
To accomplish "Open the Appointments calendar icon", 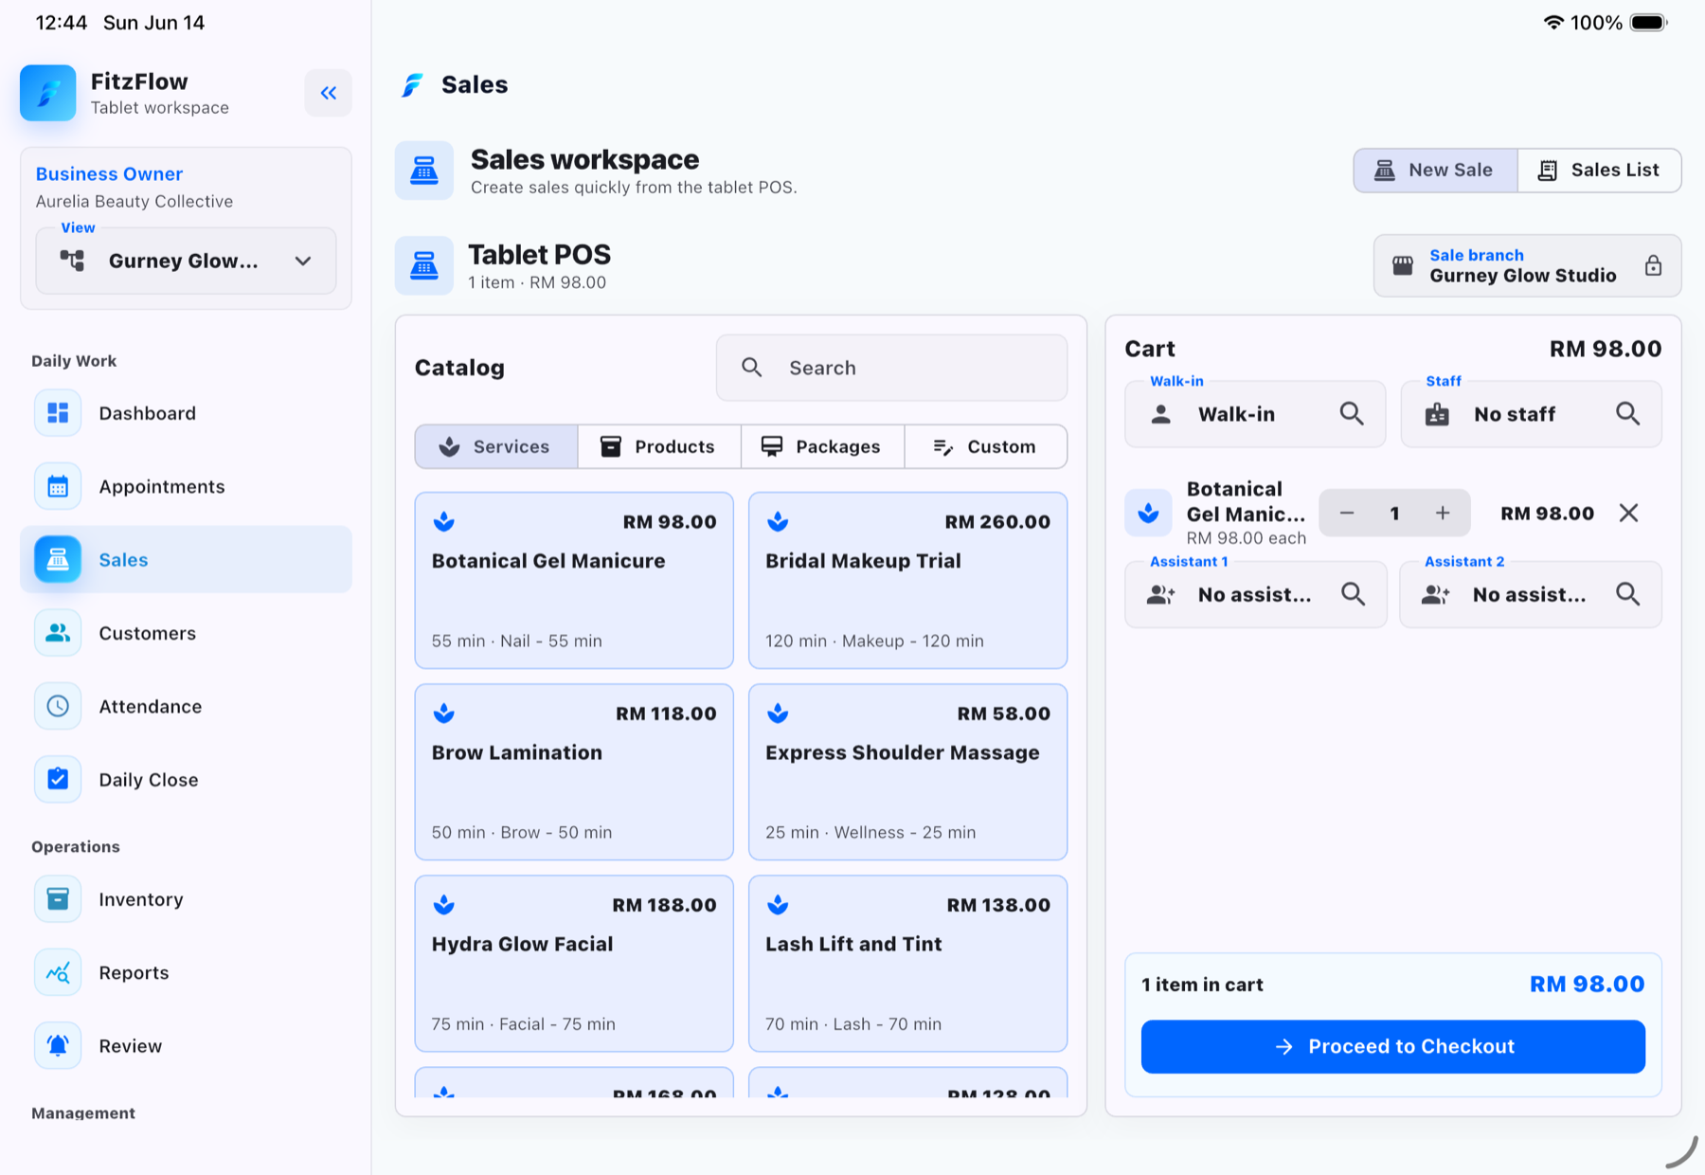I will tap(58, 487).
